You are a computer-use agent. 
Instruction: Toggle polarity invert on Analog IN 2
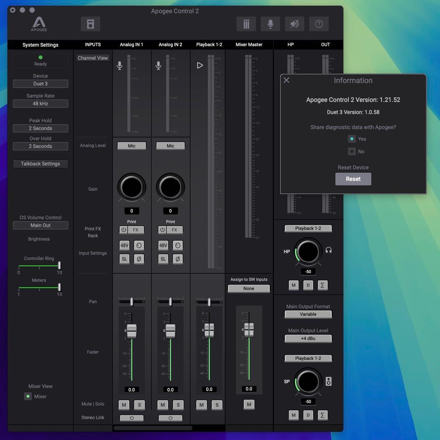click(x=178, y=259)
